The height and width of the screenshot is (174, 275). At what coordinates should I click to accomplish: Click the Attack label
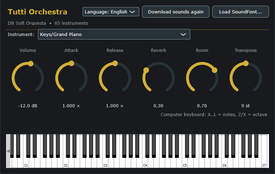click(x=71, y=50)
